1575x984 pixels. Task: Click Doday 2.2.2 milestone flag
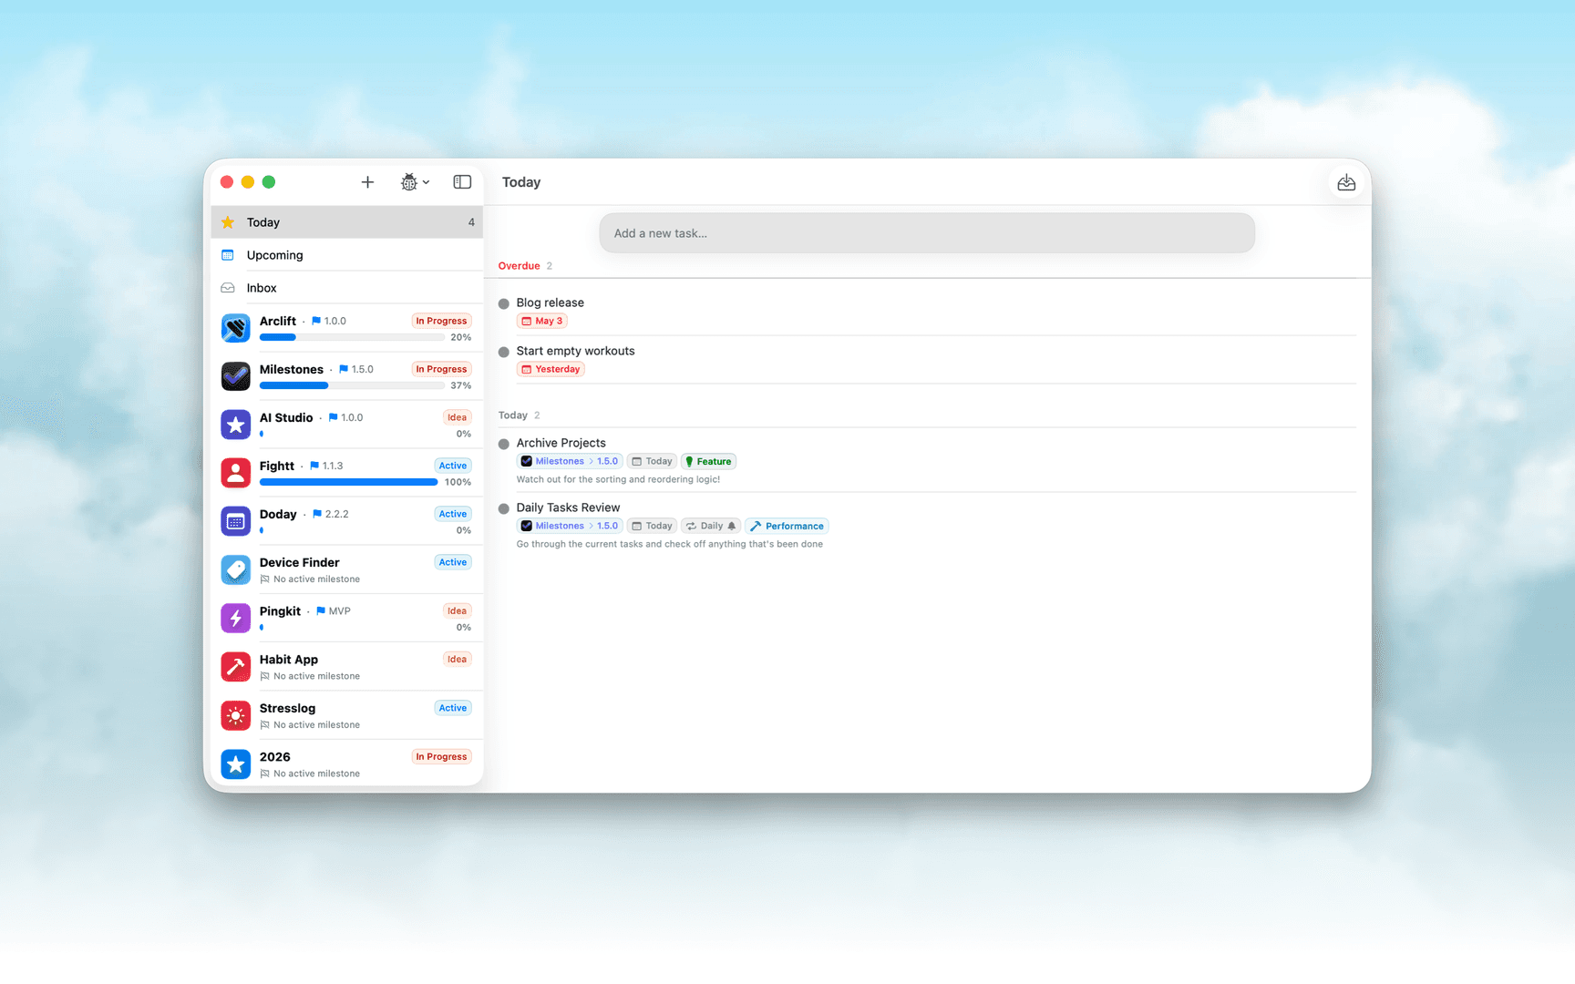click(331, 514)
